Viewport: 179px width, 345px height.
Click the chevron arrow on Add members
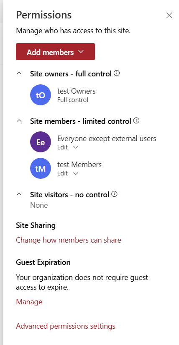(x=81, y=52)
